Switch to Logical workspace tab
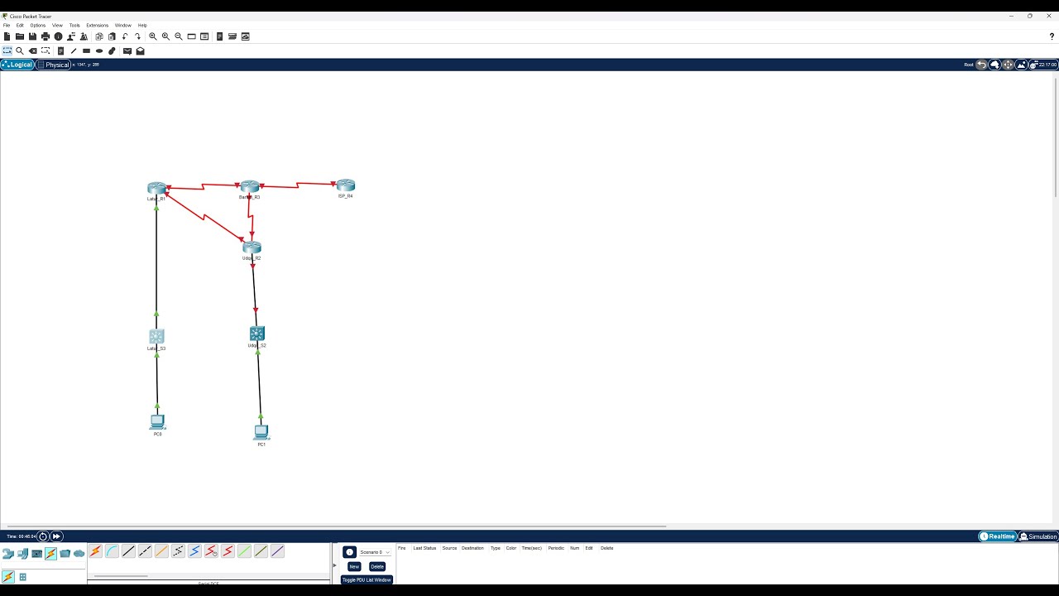Screen dimensions: 1059x596 [x=17, y=65]
